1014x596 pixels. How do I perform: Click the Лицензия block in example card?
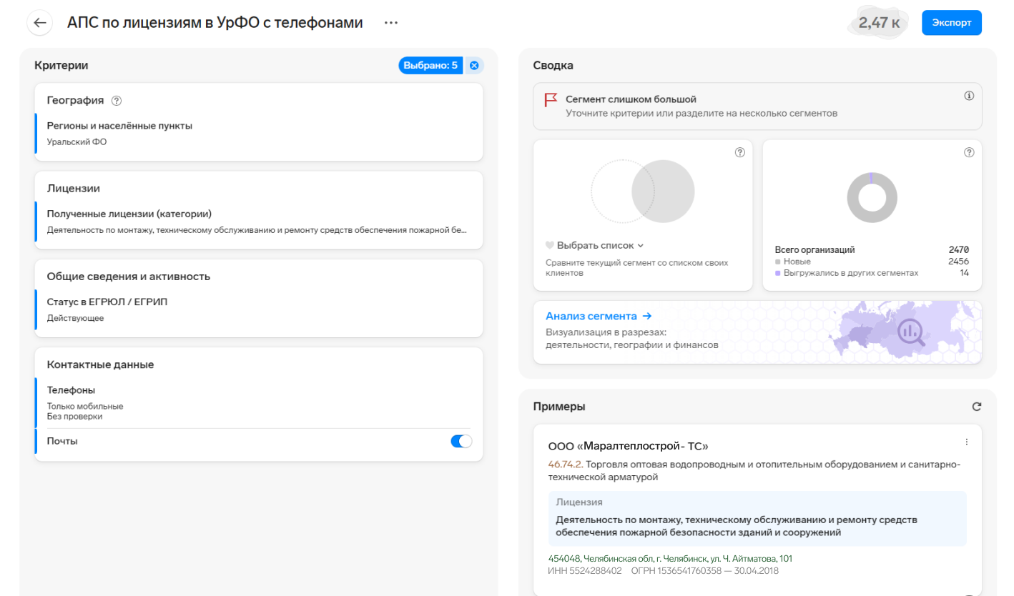tap(757, 518)
